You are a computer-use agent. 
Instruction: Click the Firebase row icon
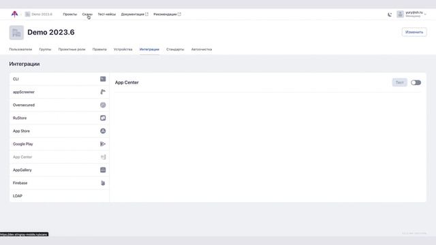[103, 183]
